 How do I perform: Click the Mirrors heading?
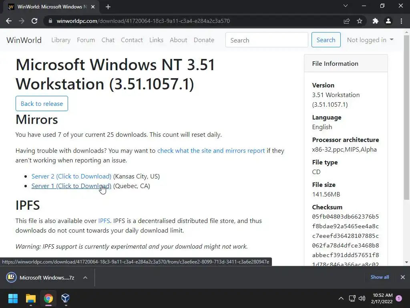pyautogui.click(x=36, y=120)
